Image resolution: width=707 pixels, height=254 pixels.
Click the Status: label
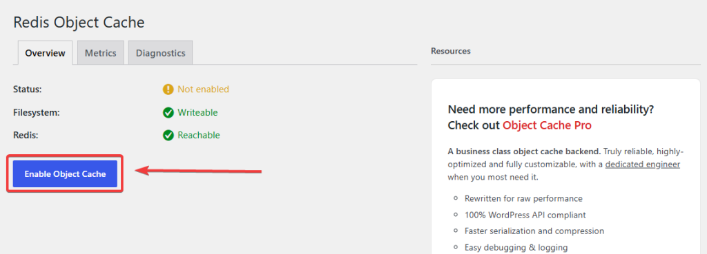coord(28,89)
